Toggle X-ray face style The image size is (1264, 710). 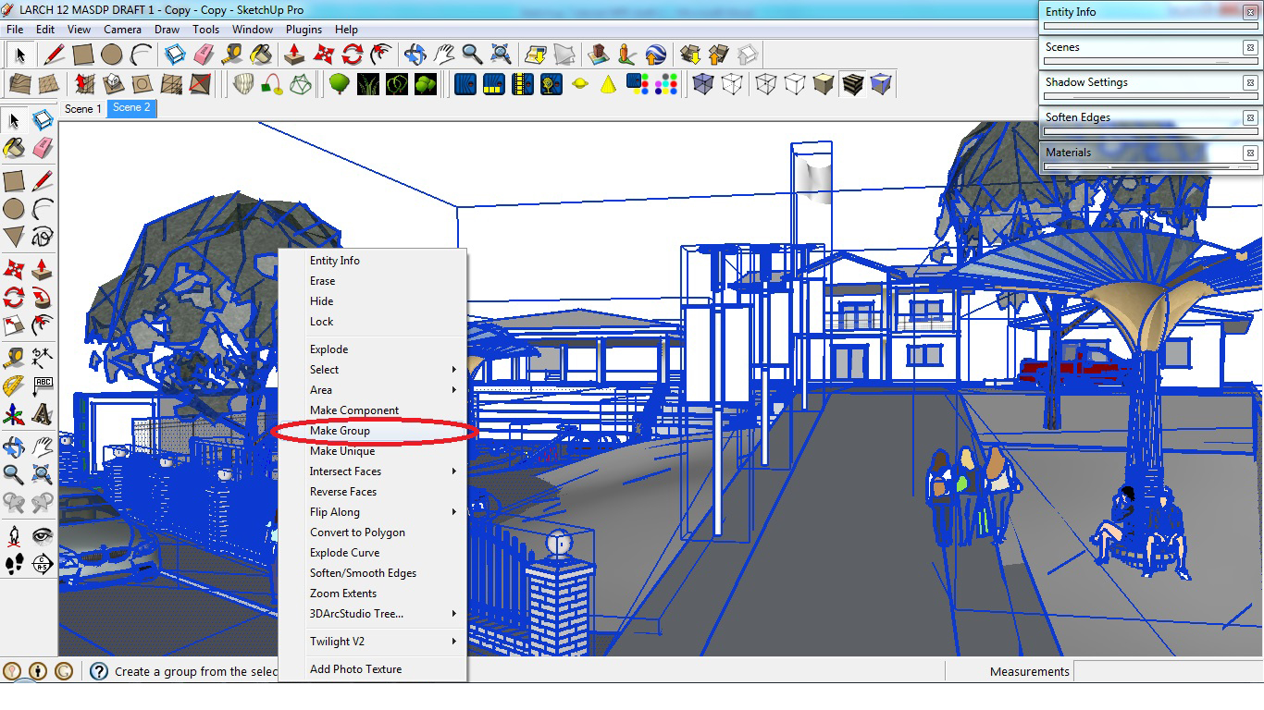(703, 83)
